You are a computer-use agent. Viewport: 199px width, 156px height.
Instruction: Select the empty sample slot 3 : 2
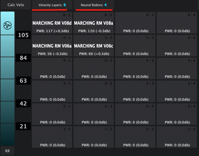point(94,91)
